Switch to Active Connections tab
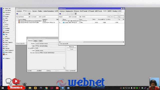The width and height of the screenshot is (160, 90). [48, 11]
